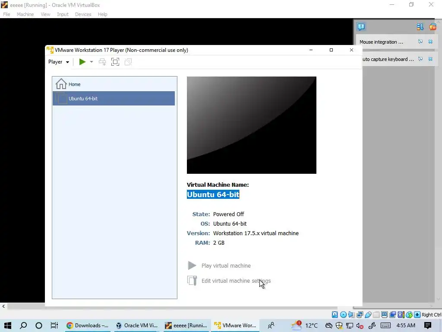Click the 4:55 AM clock
Image resolution: width=442 pixels, height=332 pixels.
click(406, 326)
